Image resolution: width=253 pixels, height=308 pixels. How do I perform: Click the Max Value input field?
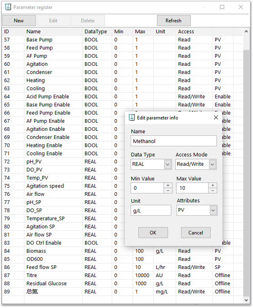(x=192, y=188)
